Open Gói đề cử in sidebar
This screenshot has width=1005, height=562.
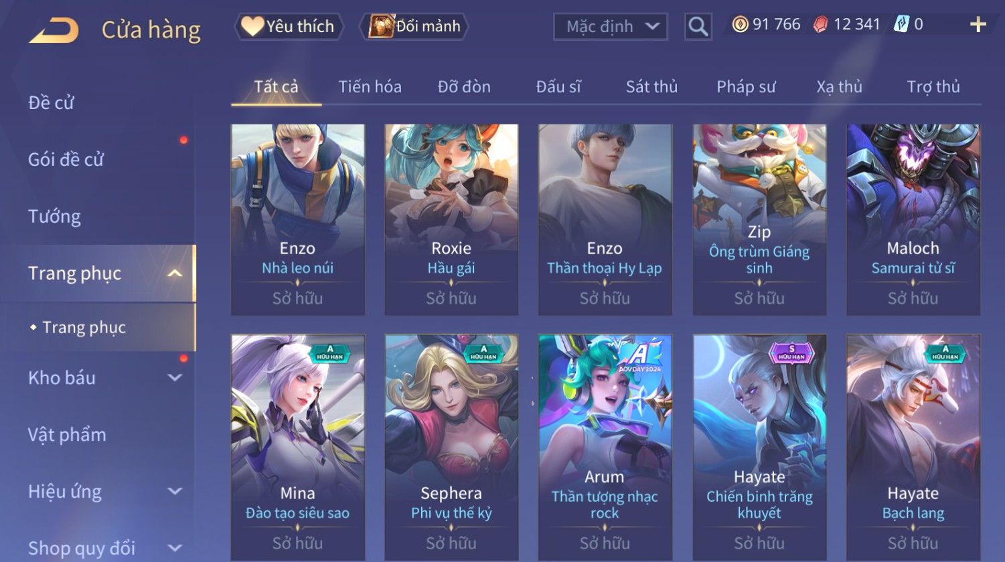pyautogui.click(x=66, y=160)
